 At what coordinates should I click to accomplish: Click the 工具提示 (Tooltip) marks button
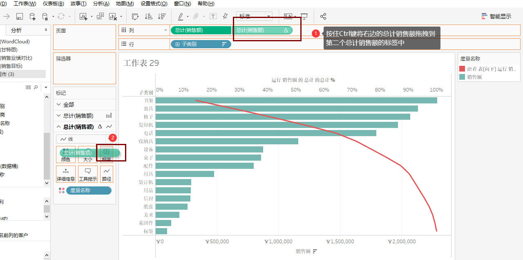87,174
